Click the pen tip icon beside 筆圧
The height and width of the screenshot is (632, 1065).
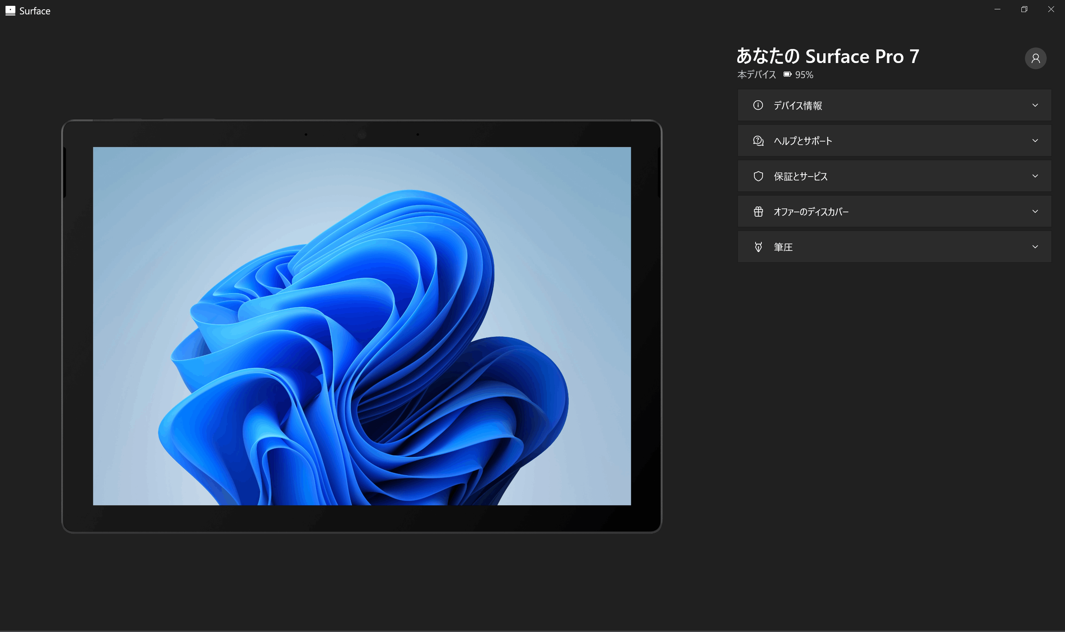[x=758, y=247]
